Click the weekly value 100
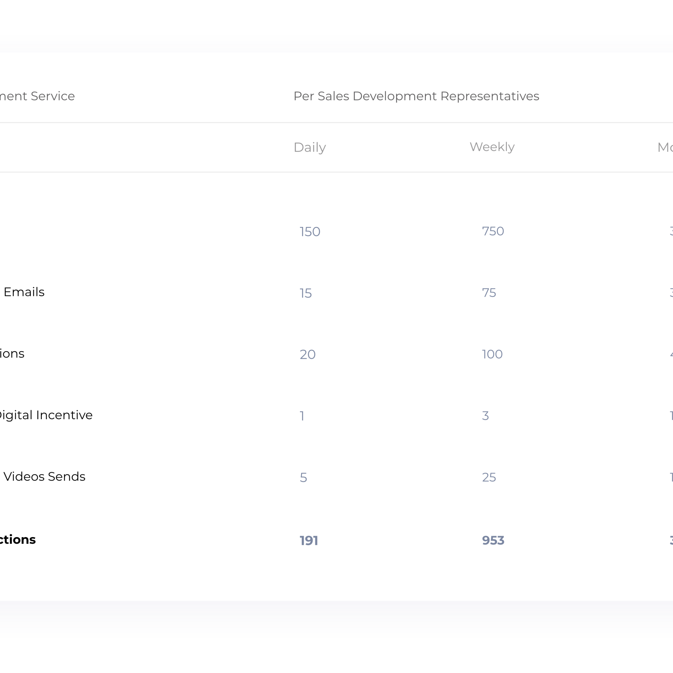Image resolution: width=673 pixels, height=673 pixels. 492,354
